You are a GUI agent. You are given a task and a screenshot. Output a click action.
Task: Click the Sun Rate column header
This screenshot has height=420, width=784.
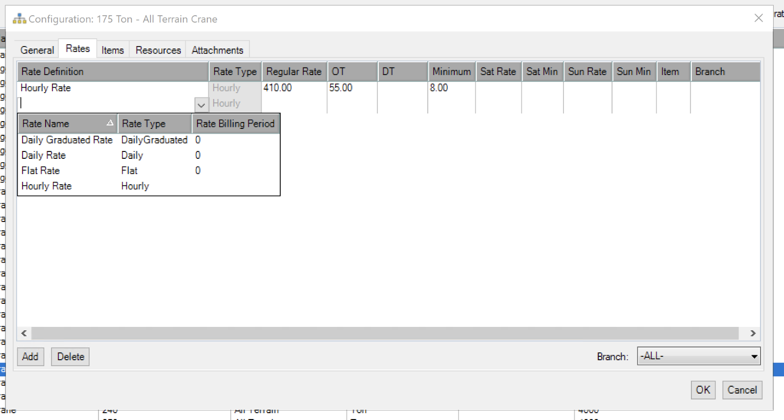[588, 72]
